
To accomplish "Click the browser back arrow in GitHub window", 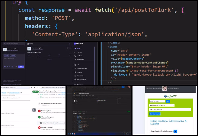I will [x=32, y=87].
